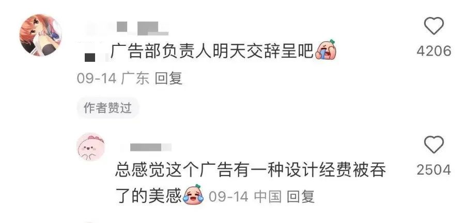This screenshot has height=223, width=465.
Task: Tap the blurred username above 总感觉这个广告
Action: [150, 147]
